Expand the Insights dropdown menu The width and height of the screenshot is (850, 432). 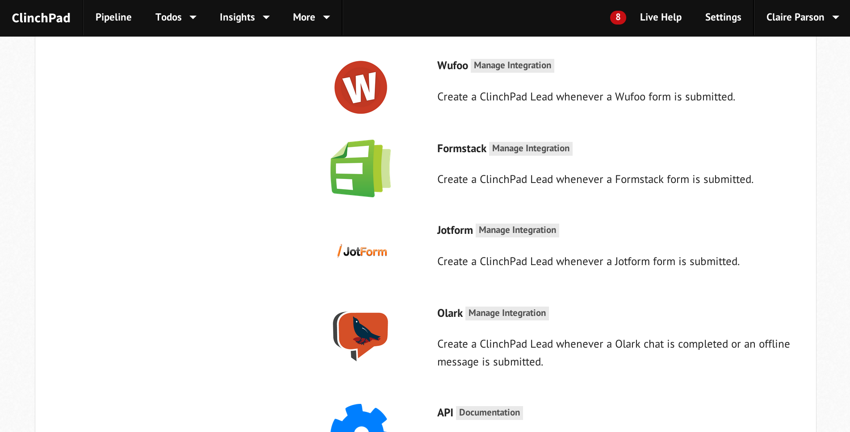pyautogui.click(x=244, y=17)
